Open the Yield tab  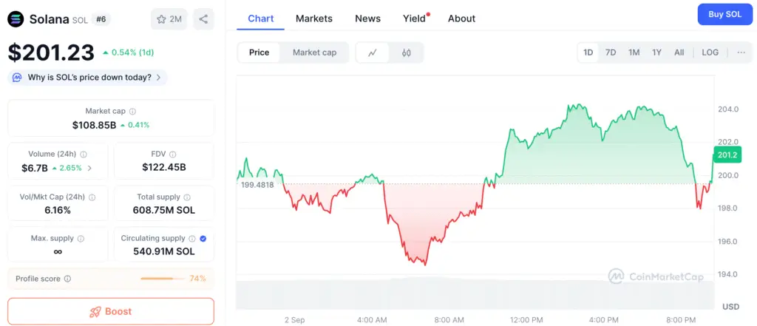414,18
